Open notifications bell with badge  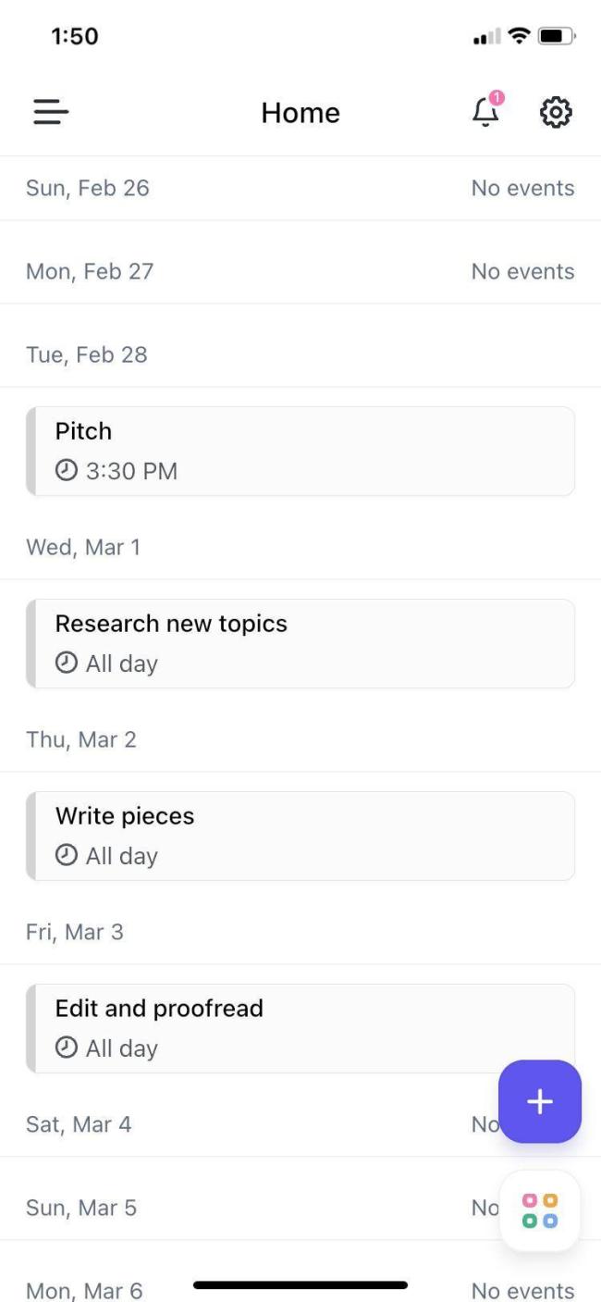click(x=485, y=112)
